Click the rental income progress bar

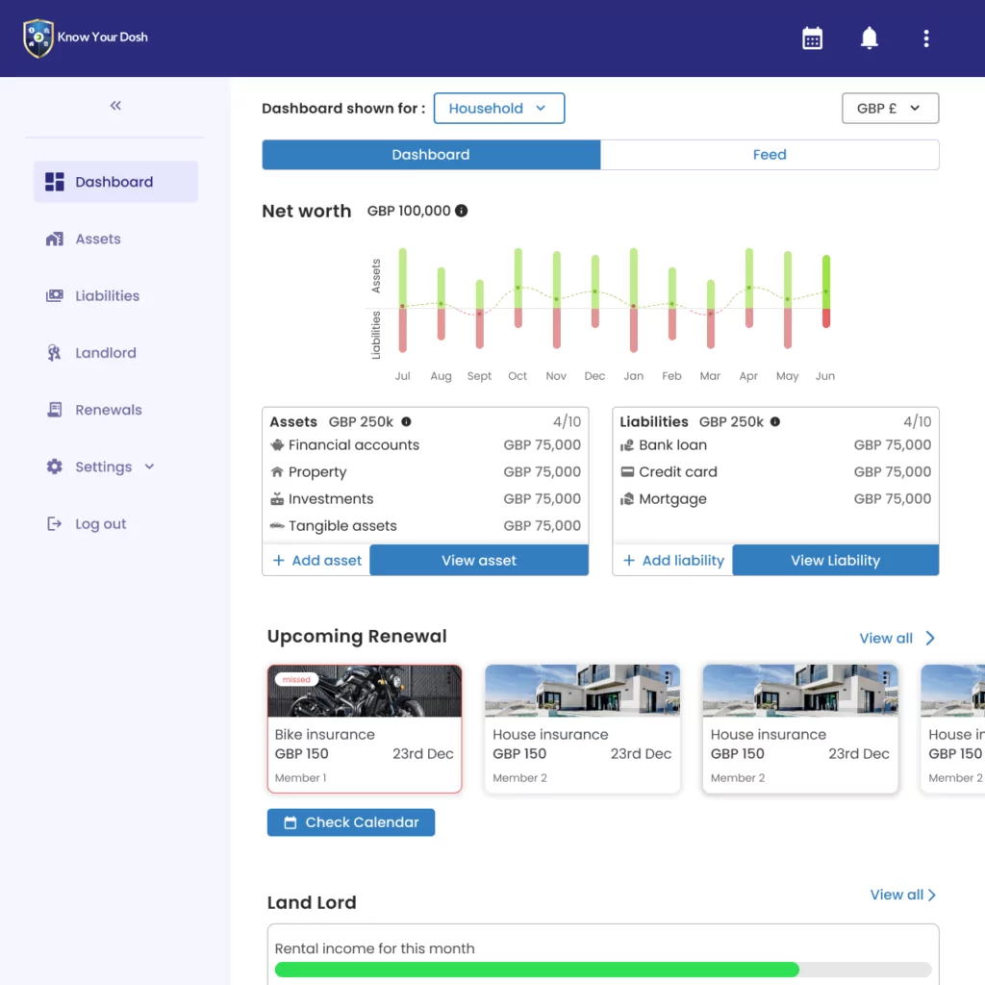[x=602, y=970]
